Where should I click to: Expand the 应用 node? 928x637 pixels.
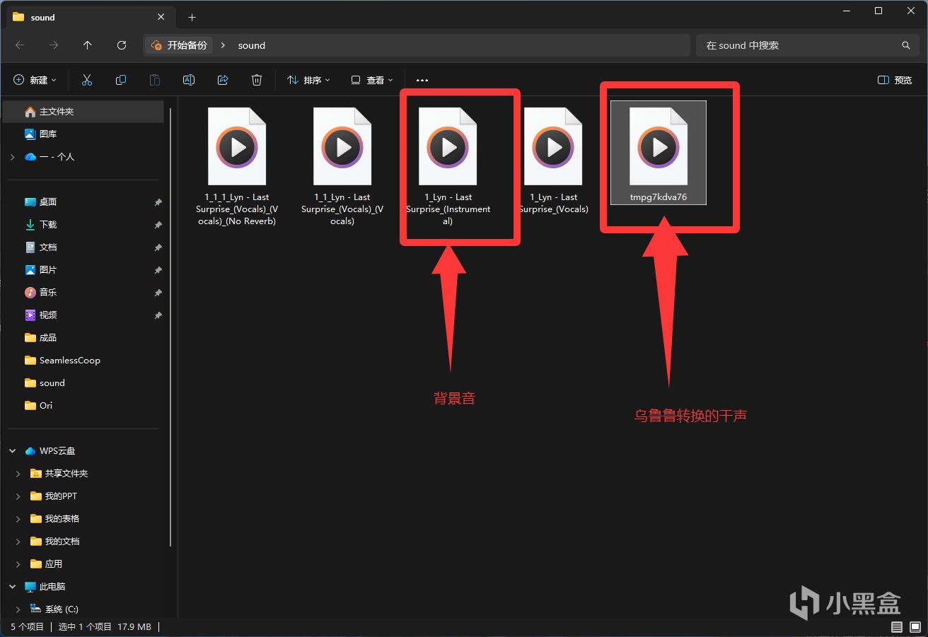pyautogui.click(x=18, y=564)
